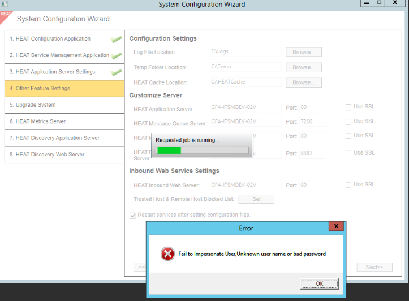The height and width of the screenshot is (301, 409).
Task: Toggle Restart services after setting configuration checkbox
Action: [x=133, y=215]
